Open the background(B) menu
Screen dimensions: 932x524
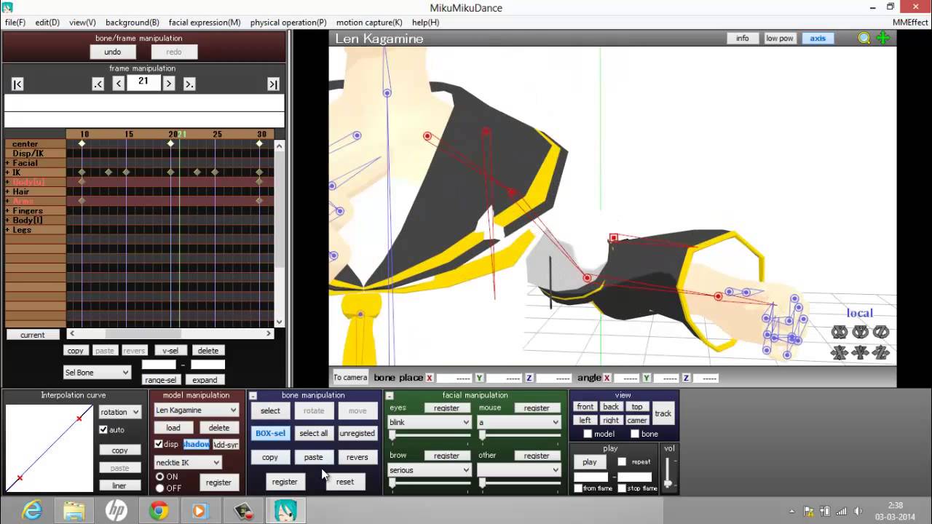coord(133,23)
